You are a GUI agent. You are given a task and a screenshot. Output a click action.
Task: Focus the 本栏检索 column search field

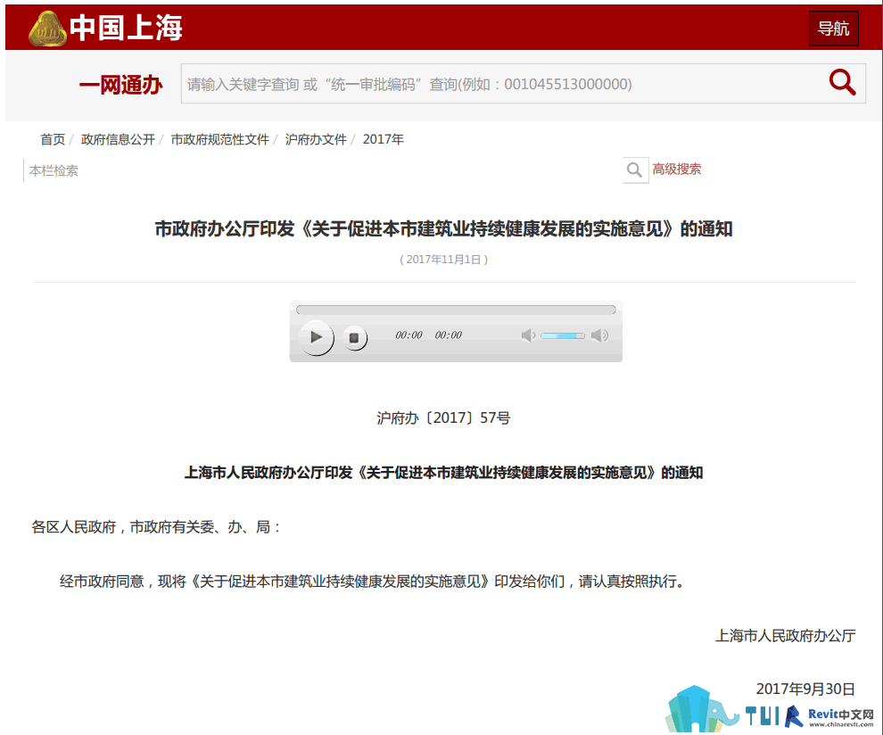tap(323, 170)
